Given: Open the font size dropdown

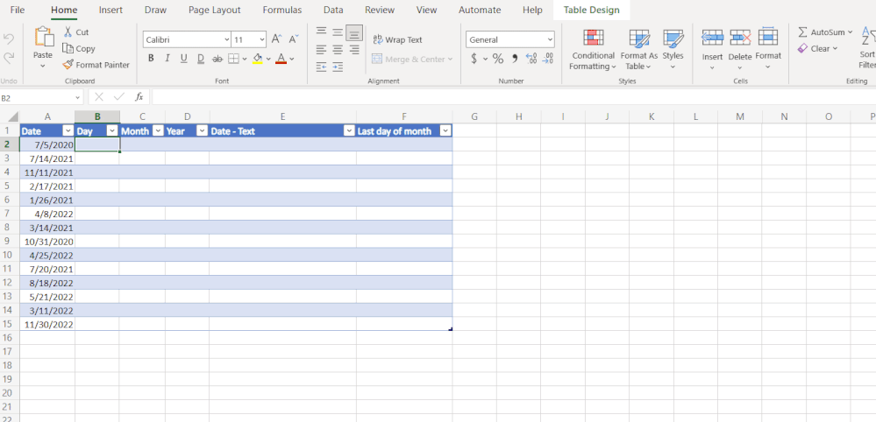Looking at the screenshot, I should tap(262, 39).
